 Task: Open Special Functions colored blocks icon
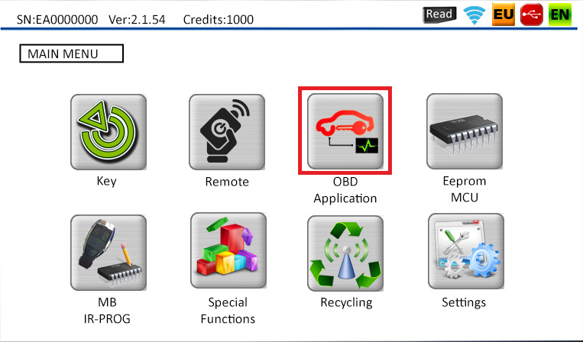pos(228,250)
